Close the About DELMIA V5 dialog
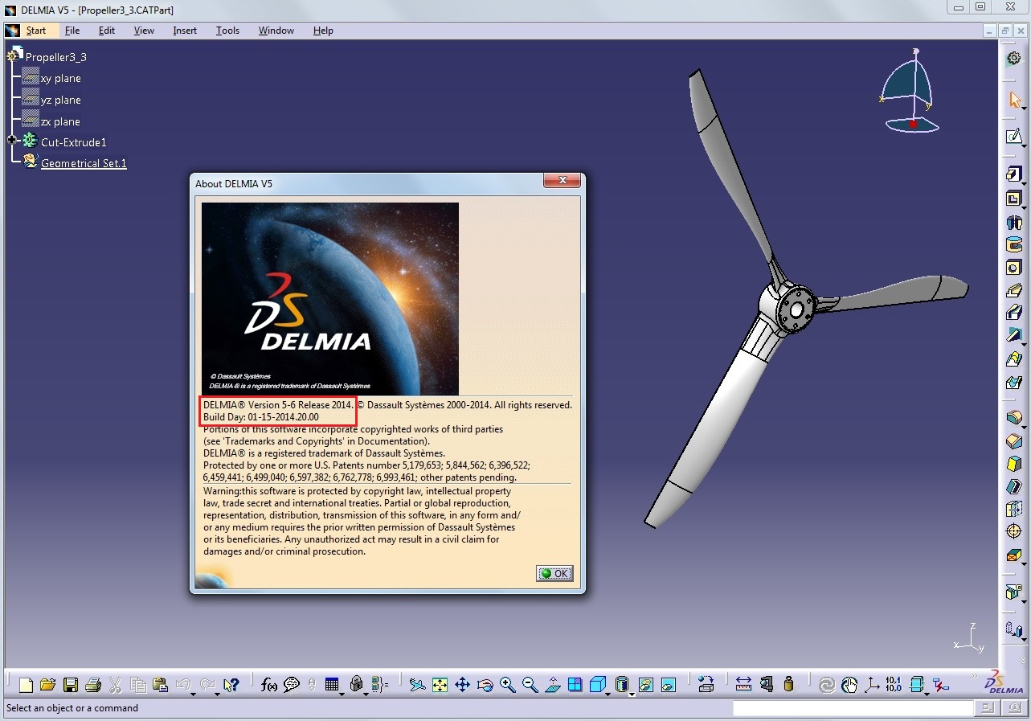The width and height of the screenshot is (1031, 721). [563, 181]
